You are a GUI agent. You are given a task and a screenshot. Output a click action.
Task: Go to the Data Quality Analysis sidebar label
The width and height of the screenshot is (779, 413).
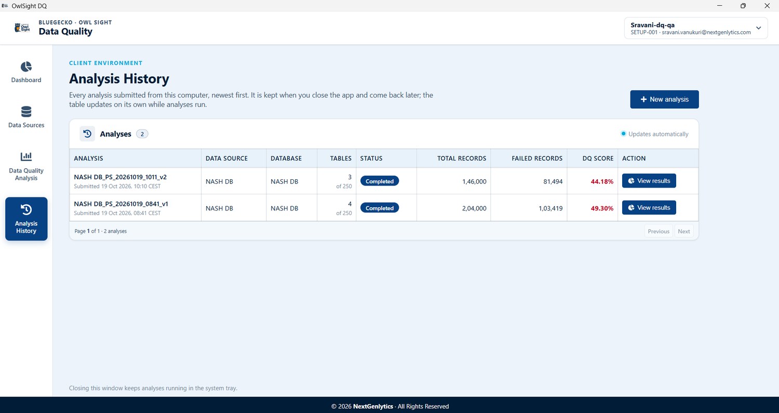26,174
